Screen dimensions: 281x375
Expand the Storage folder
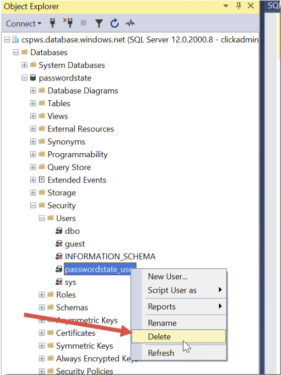point(33,192)
